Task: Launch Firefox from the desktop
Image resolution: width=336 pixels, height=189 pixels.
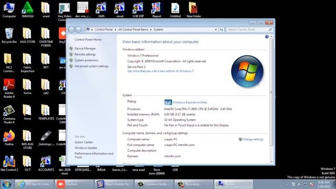Action: click(x=9, y=138)
